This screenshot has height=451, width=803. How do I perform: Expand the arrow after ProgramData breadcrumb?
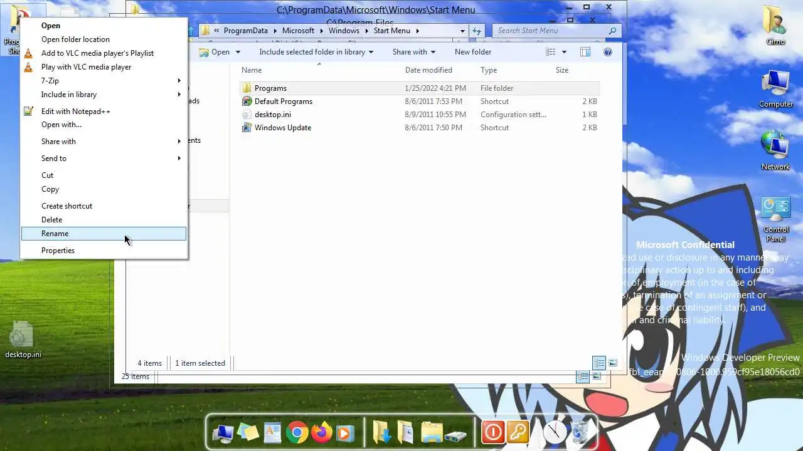tap(274, 31)
